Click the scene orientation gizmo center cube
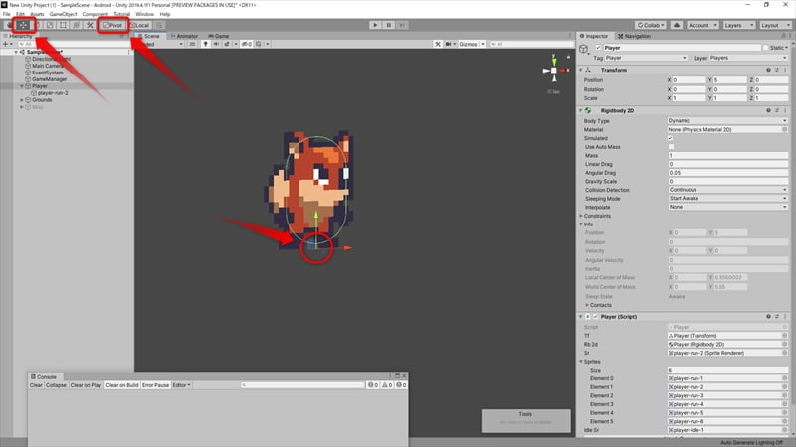Screen dimensions: 796x447 point(554,71)
